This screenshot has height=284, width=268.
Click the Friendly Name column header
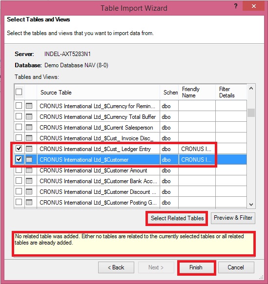point(197,92)
